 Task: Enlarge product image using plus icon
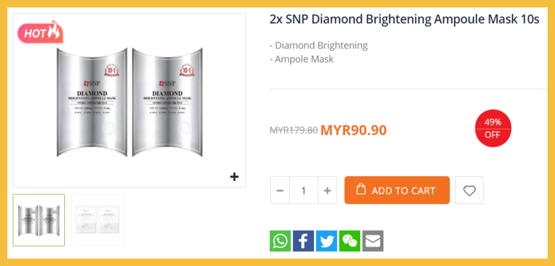[234, 176]
